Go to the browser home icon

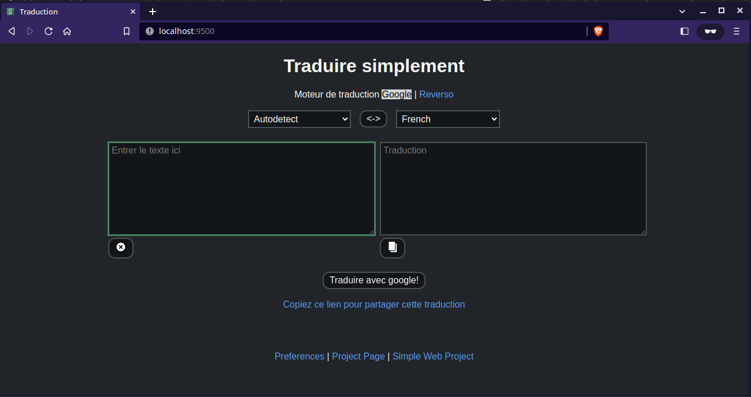[67, 31]
